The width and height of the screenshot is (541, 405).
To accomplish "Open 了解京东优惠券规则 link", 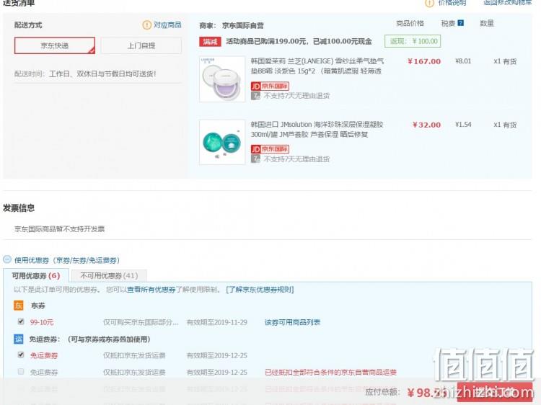I will [260, 290].
